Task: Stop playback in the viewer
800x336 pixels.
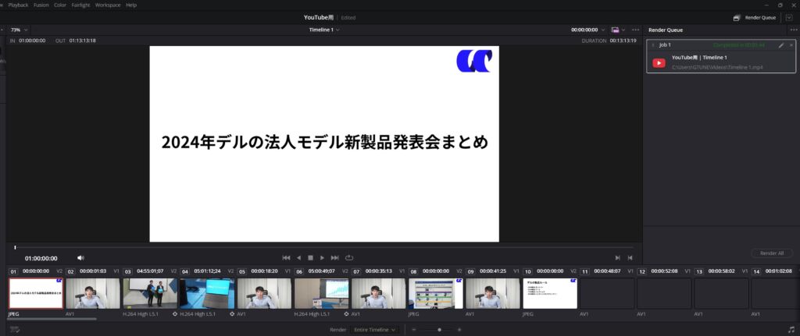Action: 310,258
